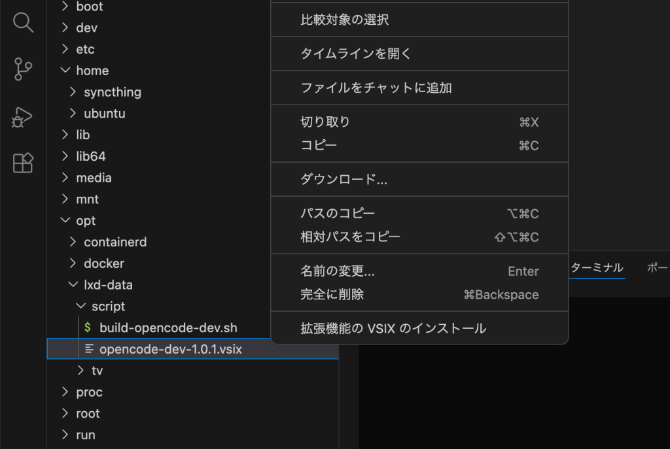Expand the syncthing folder
The image size is (670, 449).
[73, 92]
